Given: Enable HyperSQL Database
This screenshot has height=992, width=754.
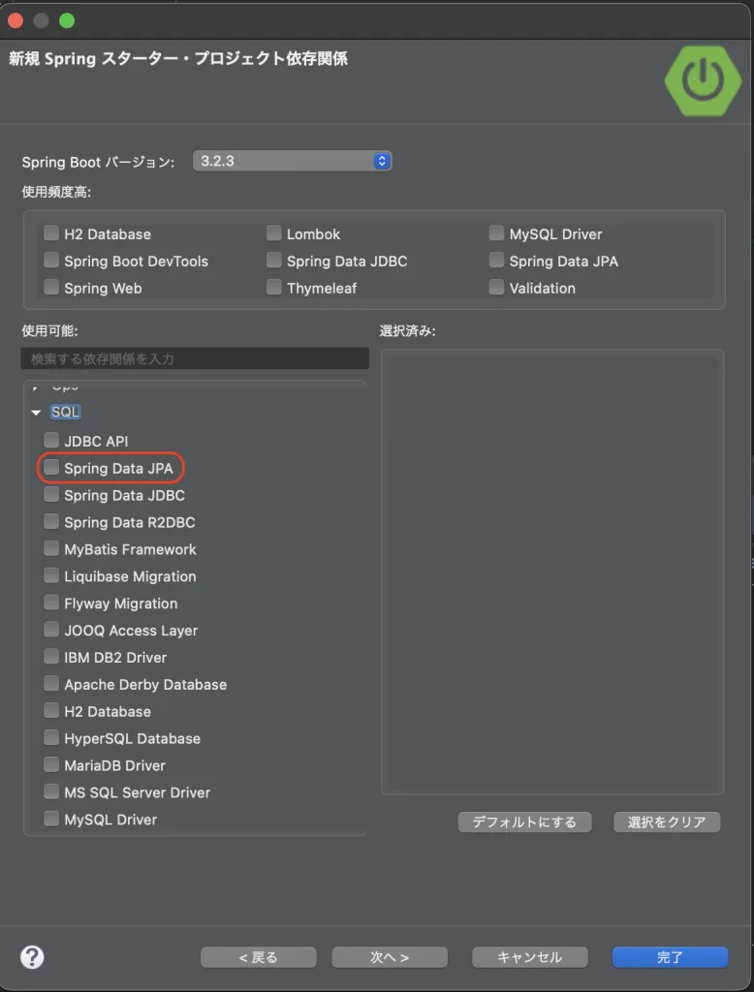Looking at the screenshot, I should pyautogui.click(x=51, y=737).
